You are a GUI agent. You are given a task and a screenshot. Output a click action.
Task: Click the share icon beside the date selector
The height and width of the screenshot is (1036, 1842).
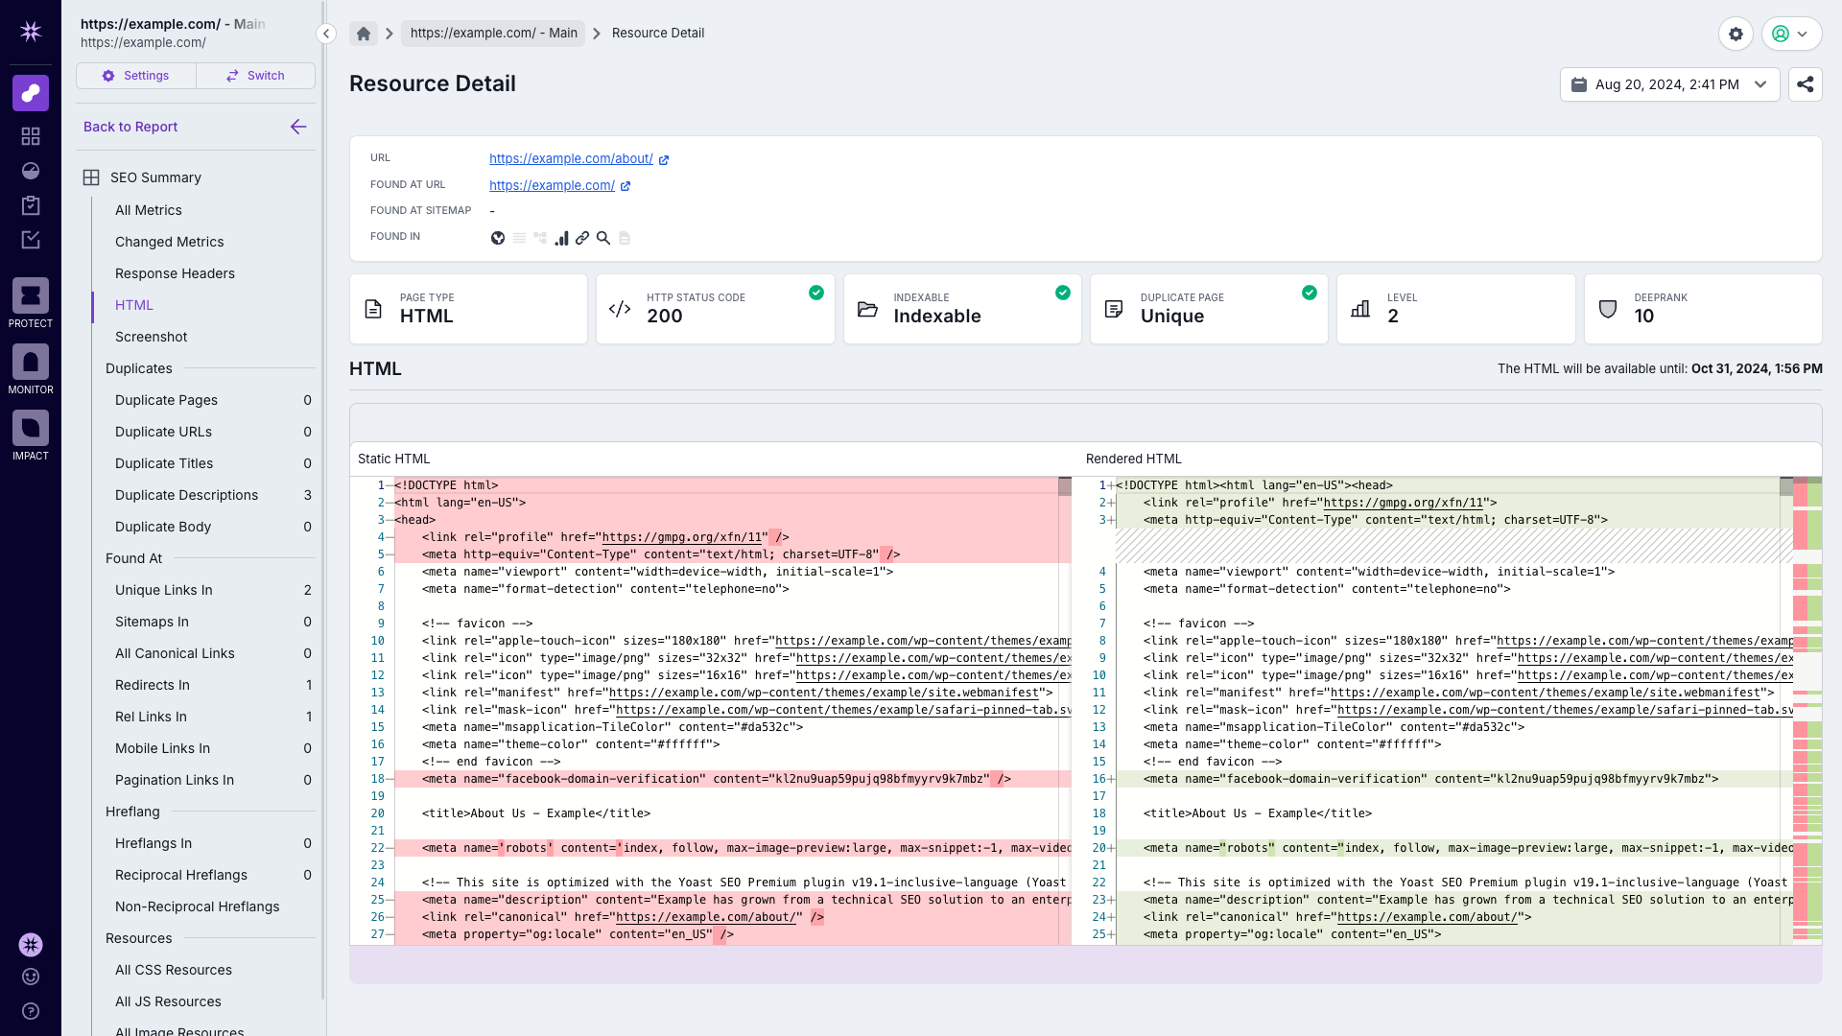pyautogui.click(x=1805, y=84)
